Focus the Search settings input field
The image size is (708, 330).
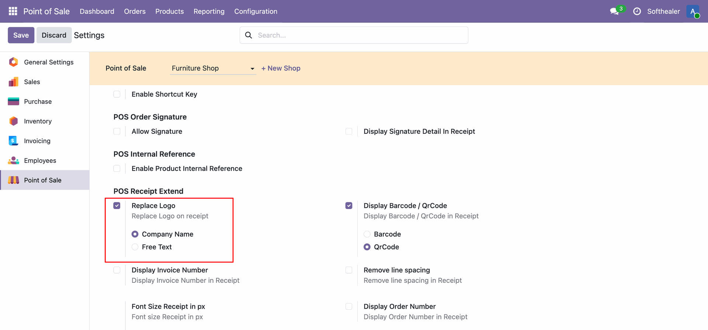point(354,35)
